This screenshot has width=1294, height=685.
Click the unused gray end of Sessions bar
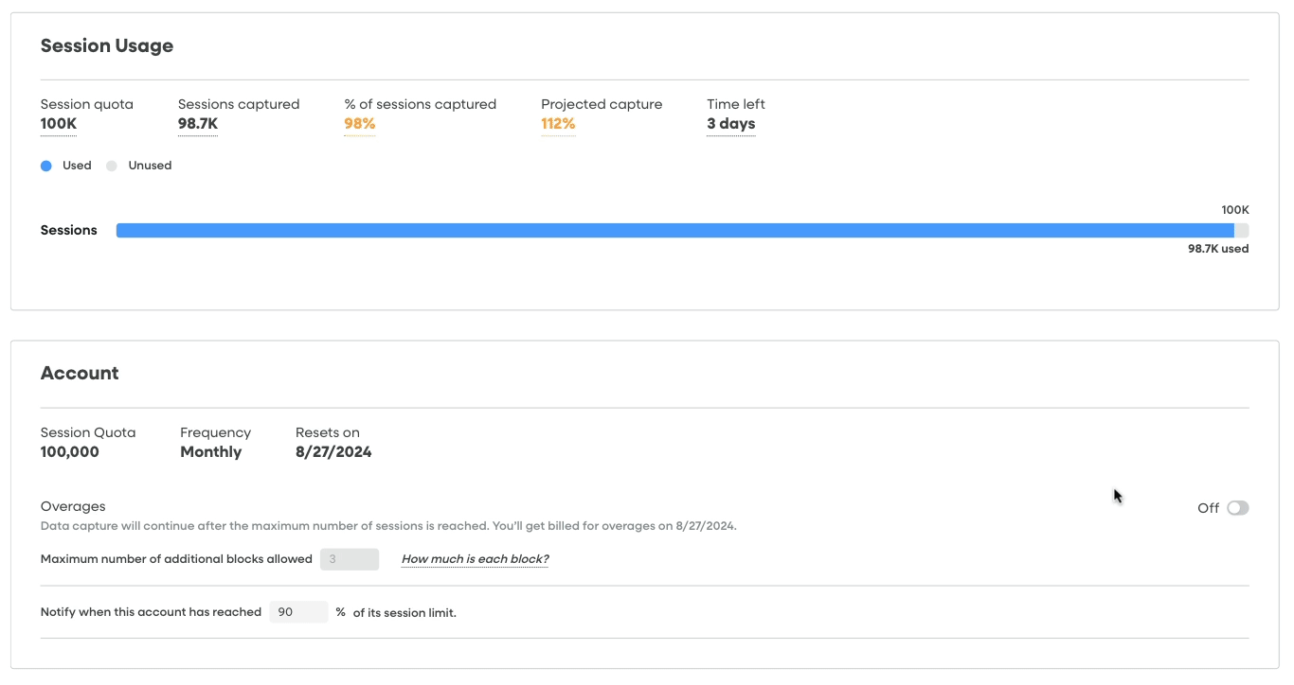pyautogui.click(x=1242, y=230)
